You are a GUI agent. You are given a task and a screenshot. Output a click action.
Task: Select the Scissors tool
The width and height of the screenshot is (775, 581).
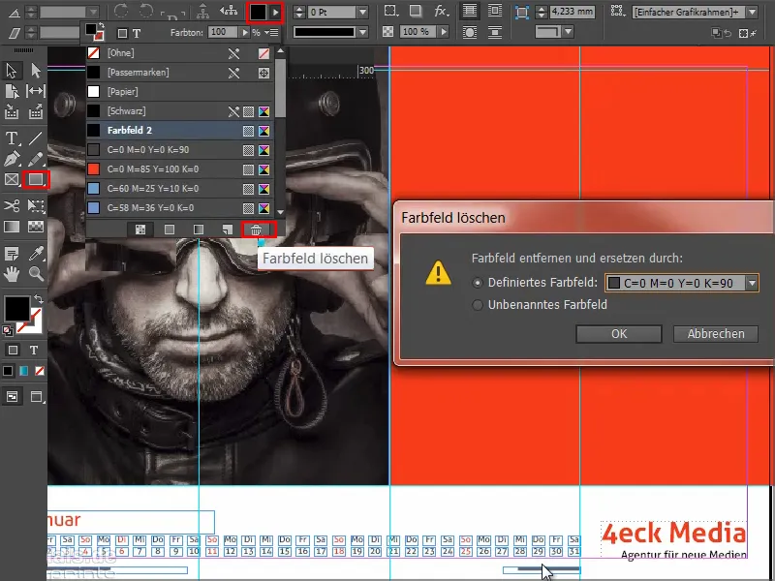pos(12,205)
